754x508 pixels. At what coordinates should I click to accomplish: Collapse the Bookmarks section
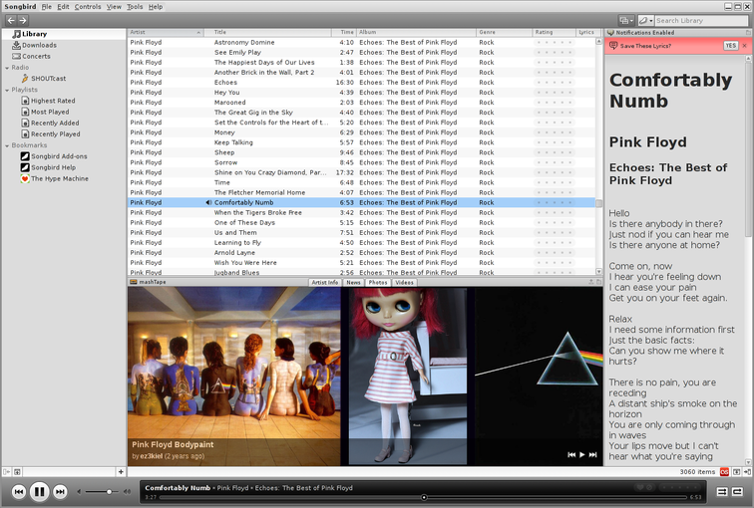point(5,145)
